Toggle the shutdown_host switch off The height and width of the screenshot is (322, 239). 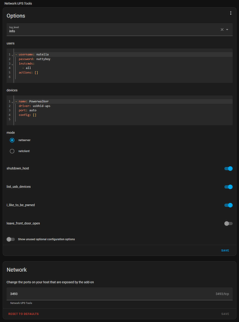coord(228,169)
